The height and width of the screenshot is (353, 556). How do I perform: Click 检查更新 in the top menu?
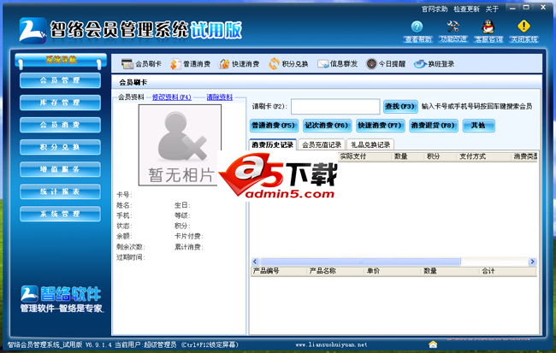pyautogui.click(x=466, y=9)
